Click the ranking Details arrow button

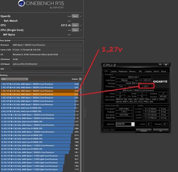coord(80,79)
